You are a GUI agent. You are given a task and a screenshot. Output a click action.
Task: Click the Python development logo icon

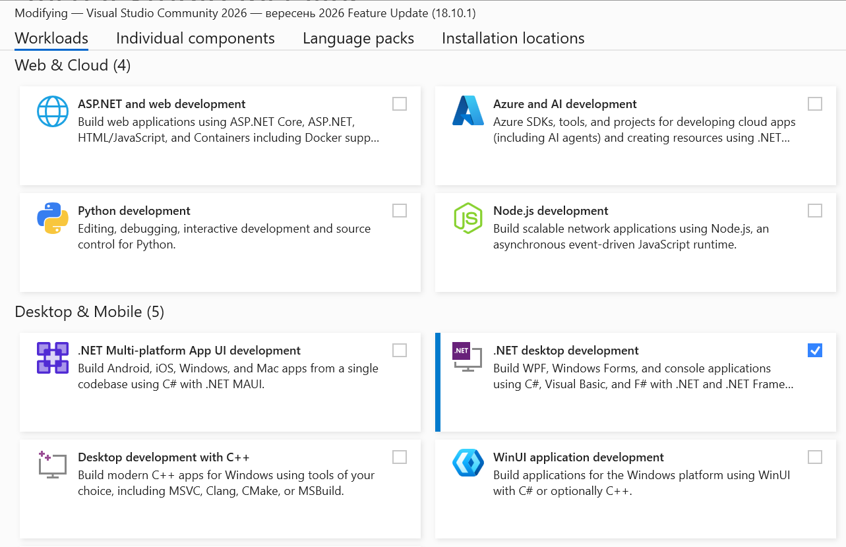[x=53, y=218]
